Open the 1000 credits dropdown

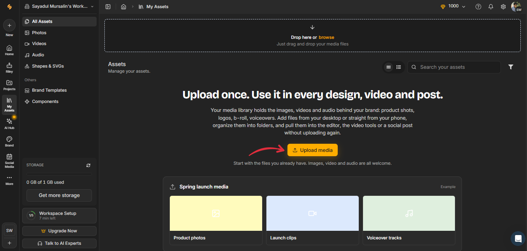pos(453,7)
